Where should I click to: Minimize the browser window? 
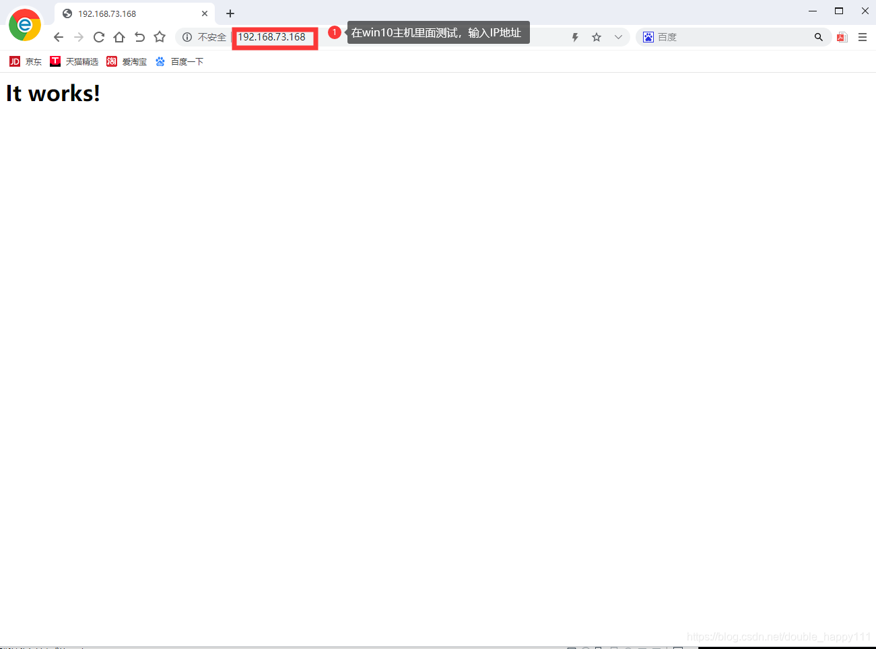coord(813,11)
